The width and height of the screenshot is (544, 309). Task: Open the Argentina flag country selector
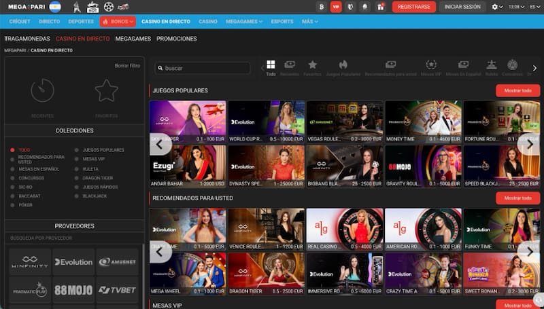tap(55, 7)
